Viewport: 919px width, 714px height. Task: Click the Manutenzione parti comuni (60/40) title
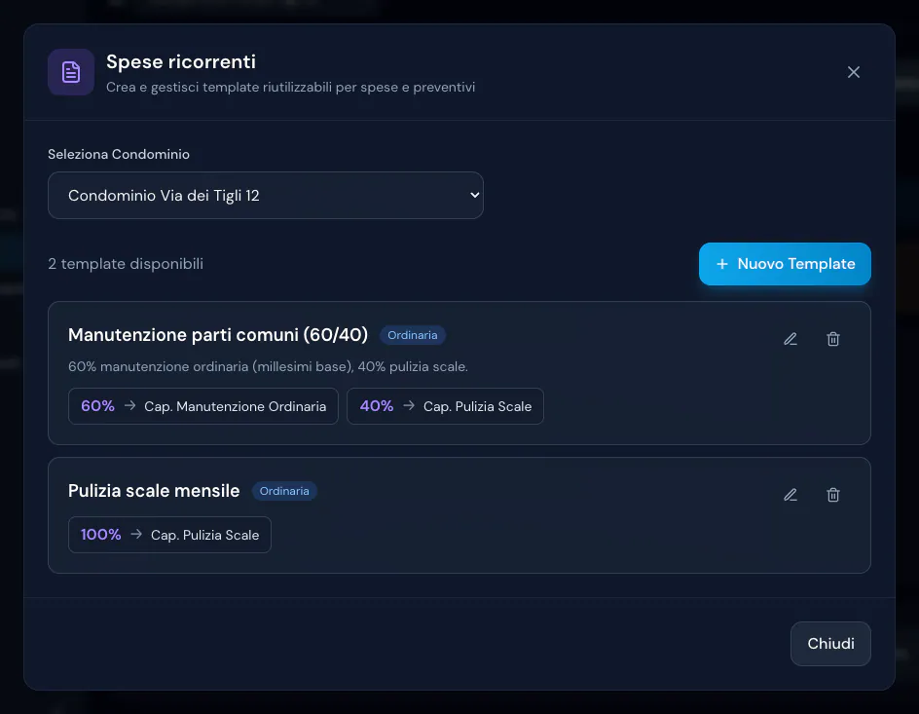[x=218, y=335]
